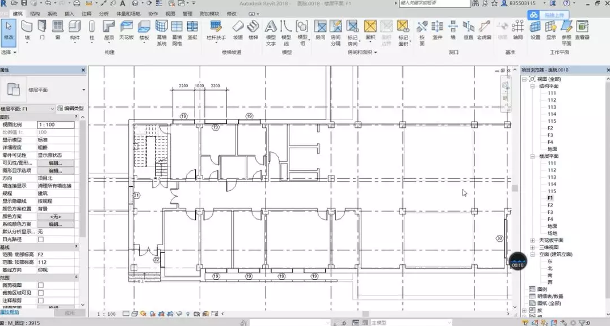Toggle the 注释裁剪 checkbox
610x326 pixels.
click(x=41, y=301)
